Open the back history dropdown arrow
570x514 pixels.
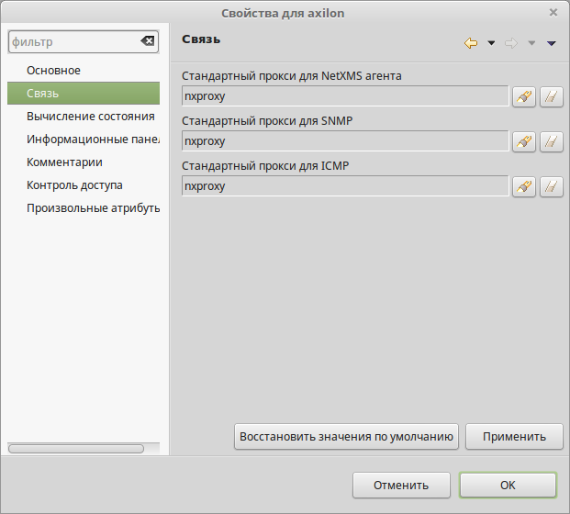pyautogui.click(x=491, y=43)
